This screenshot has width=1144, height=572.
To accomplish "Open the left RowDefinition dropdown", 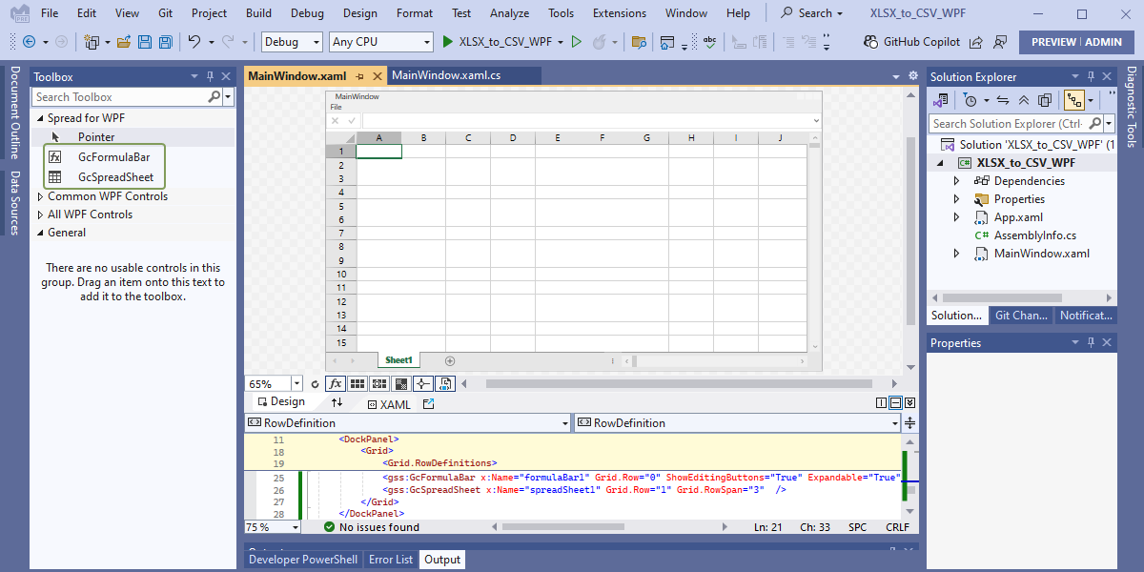I will (565, 423).
